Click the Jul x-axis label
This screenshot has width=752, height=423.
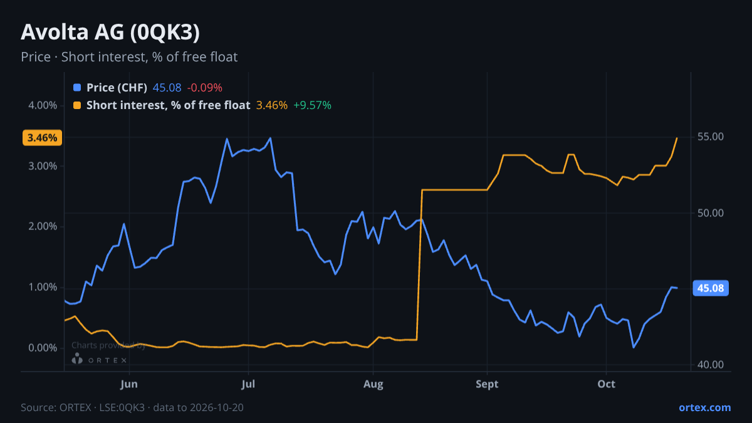[x=248, y=384]
